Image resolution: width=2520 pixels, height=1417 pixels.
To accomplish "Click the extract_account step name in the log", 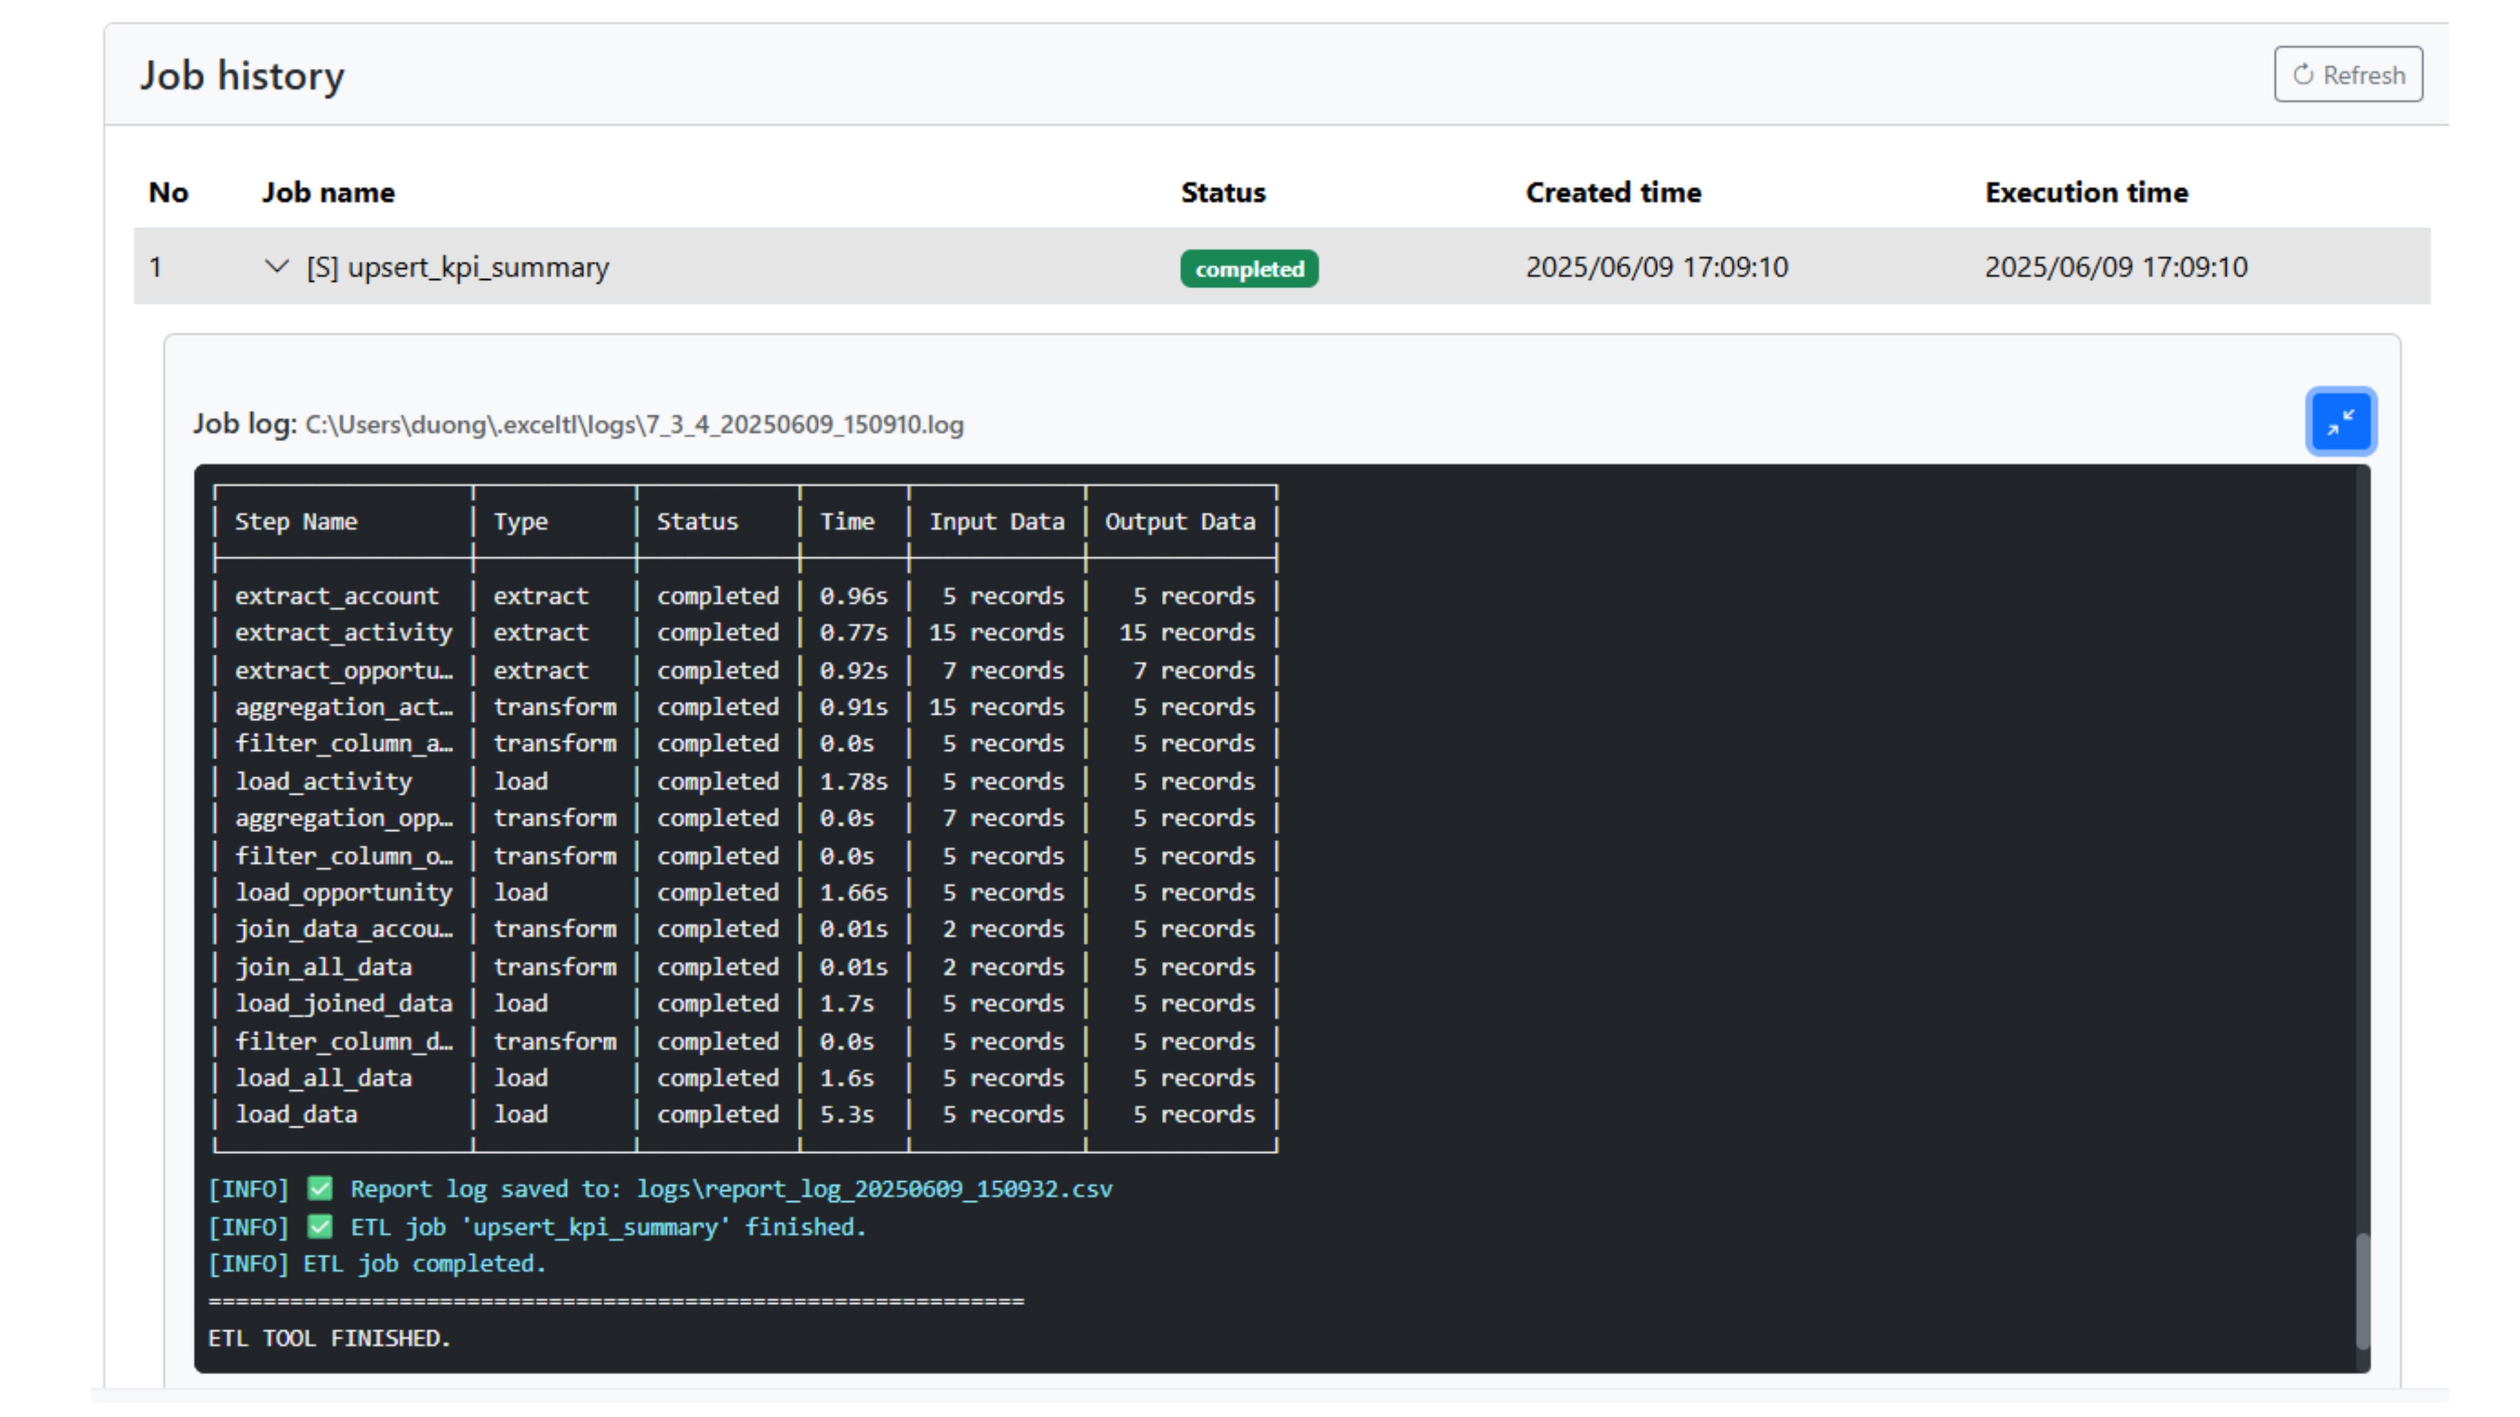I will [x=337, y=596].
